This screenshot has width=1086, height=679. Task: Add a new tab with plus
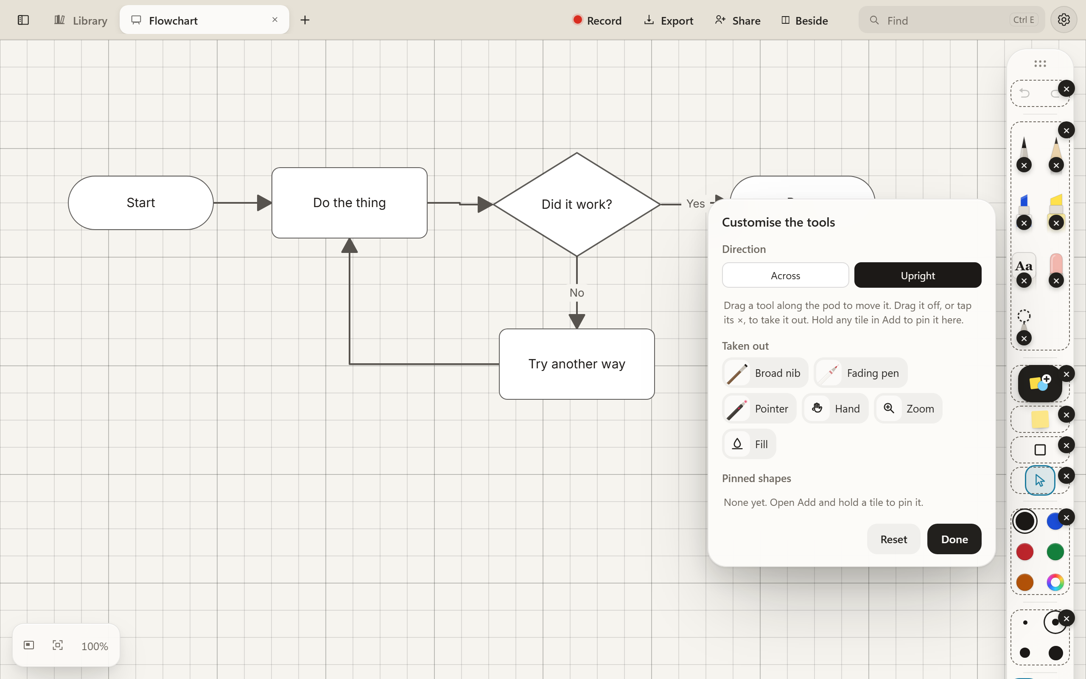point(305,20)
